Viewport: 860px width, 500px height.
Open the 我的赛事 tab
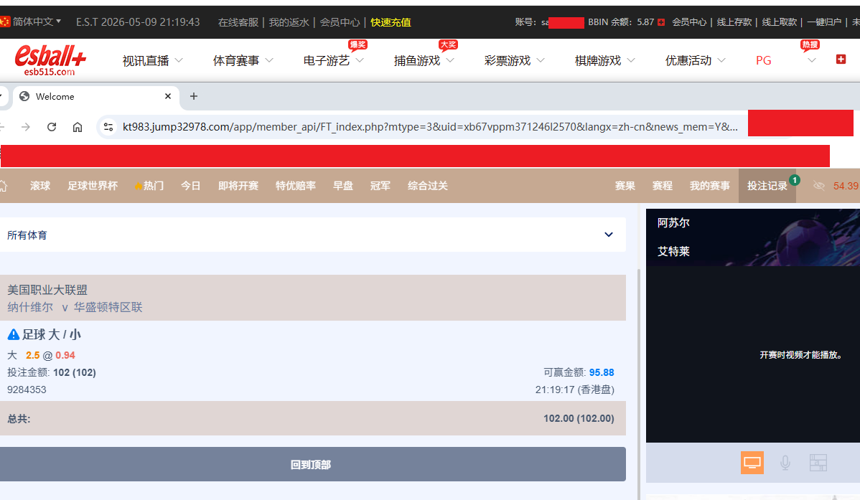pos(710,186)
